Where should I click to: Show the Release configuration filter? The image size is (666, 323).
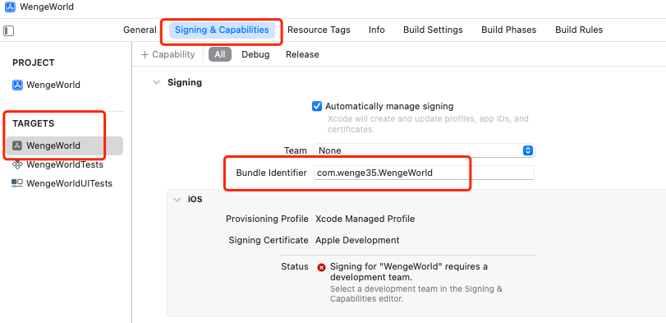(302, 54)
